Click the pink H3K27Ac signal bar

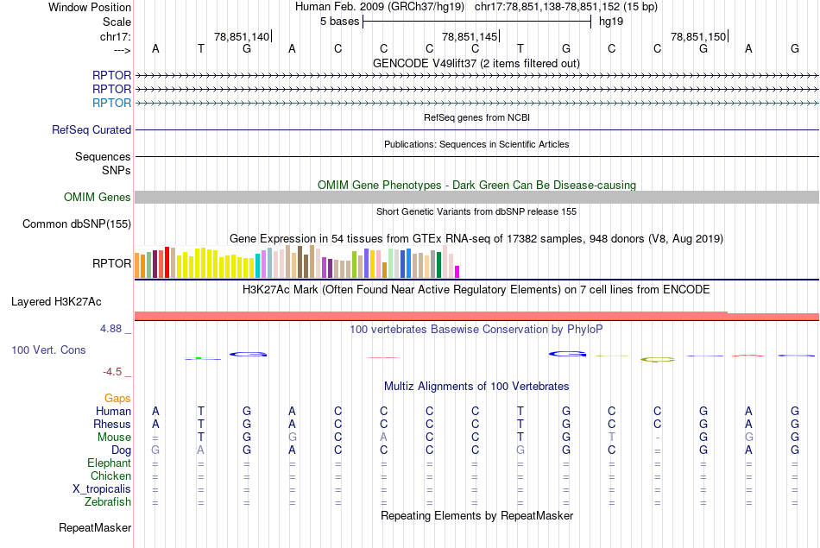(476, 316)
